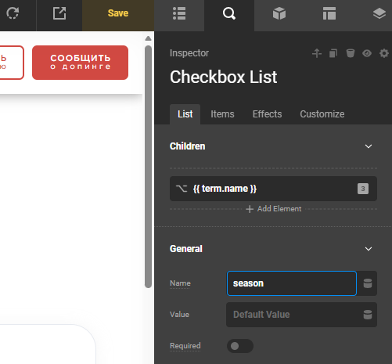Click the refresh preview icon
This screenshot has height=364, width=392.
(x=13, y=13)
